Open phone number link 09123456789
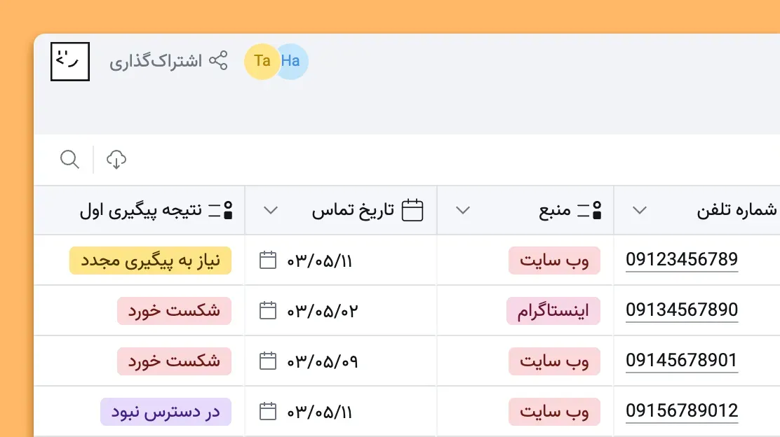Viewport: 780px width, 437px height. [x=682, y=259]
